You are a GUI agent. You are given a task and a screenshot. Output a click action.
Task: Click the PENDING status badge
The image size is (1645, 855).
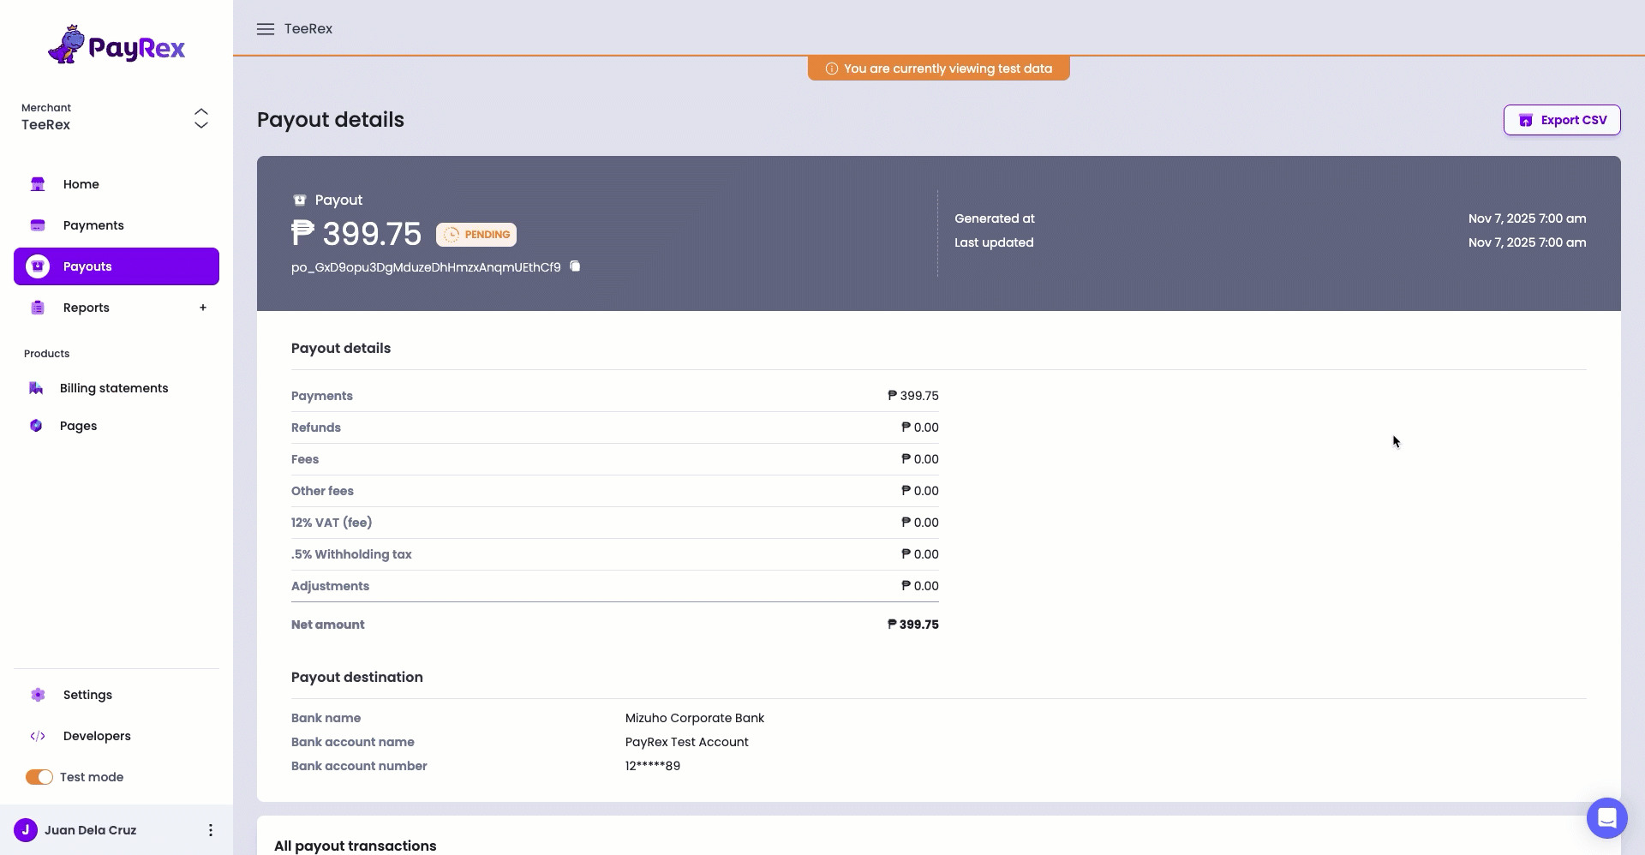(x=476, y=234)
